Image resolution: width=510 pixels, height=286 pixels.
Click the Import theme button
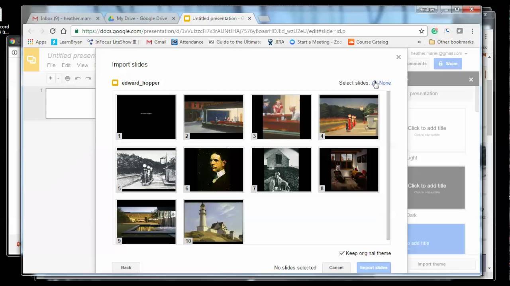[432, 264]
